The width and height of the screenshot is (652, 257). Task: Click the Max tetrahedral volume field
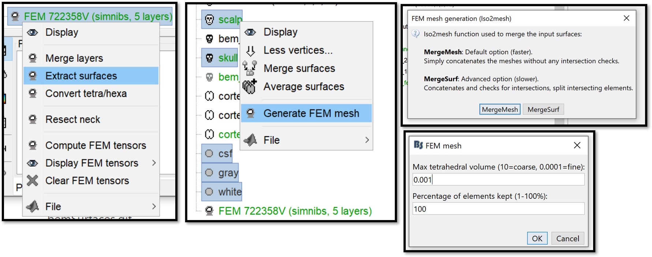point(498,179)
